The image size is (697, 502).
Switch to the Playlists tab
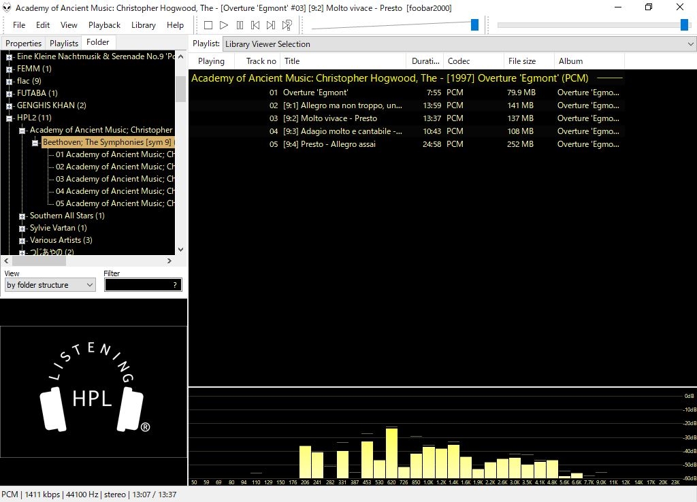point(64,43)
